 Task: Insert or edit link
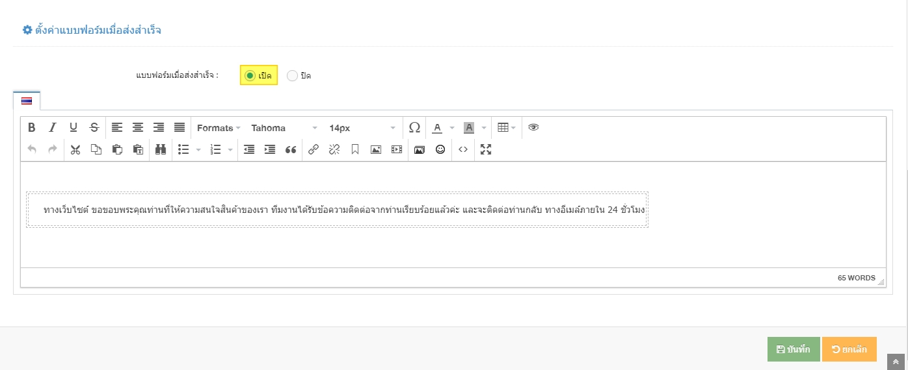coord(314,149)
